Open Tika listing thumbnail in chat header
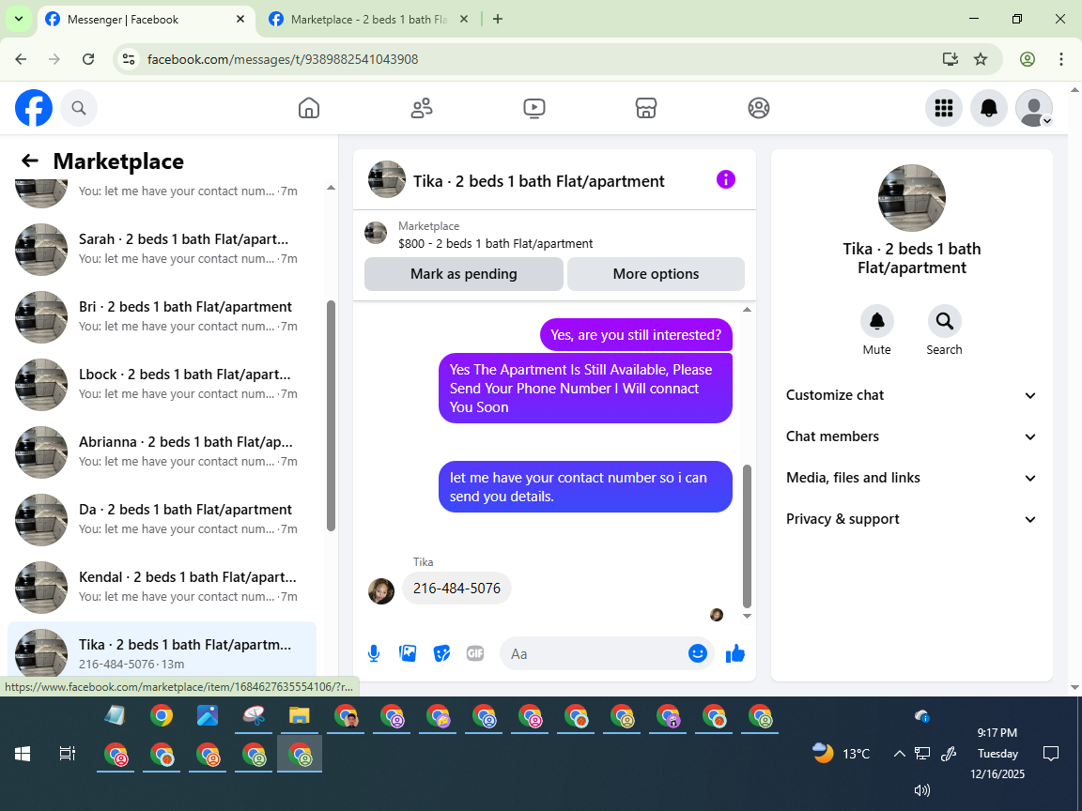Screen dimensions: 1082x811 386,179
